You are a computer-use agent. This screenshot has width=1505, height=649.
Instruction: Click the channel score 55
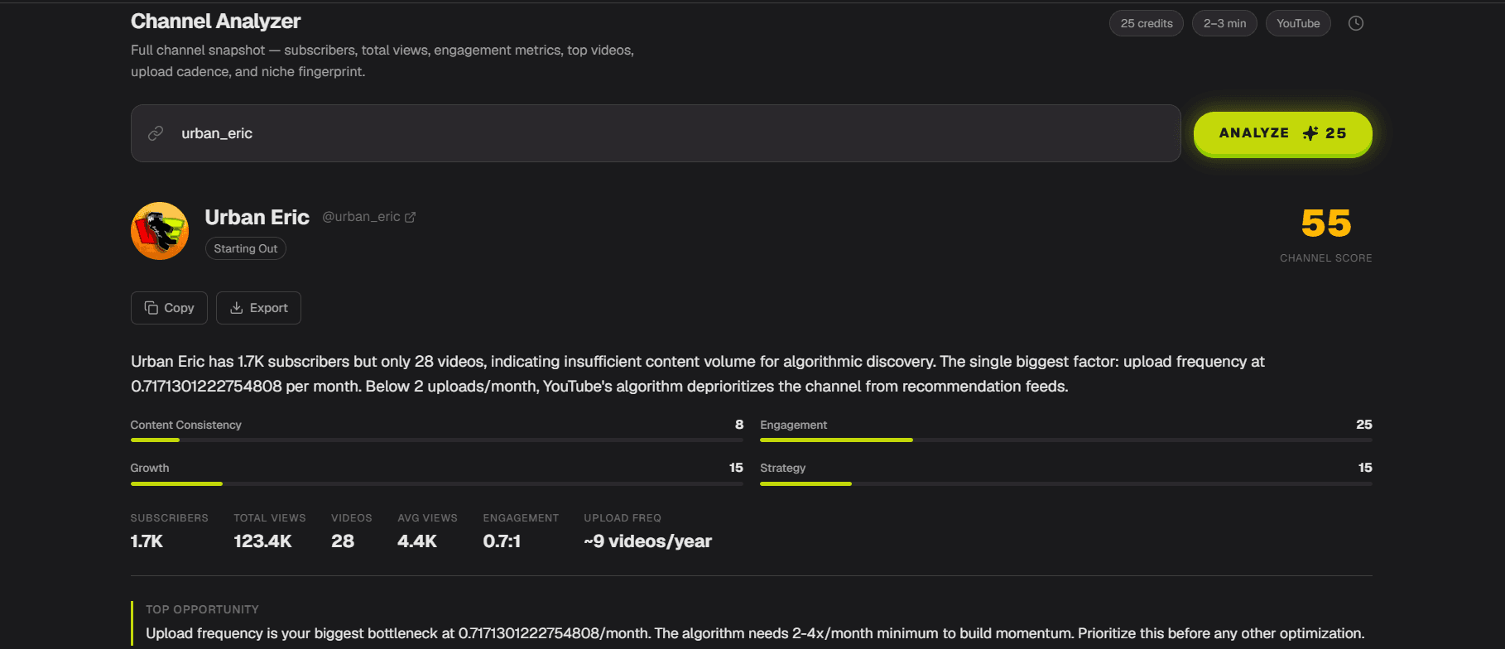click(1326, 224)
